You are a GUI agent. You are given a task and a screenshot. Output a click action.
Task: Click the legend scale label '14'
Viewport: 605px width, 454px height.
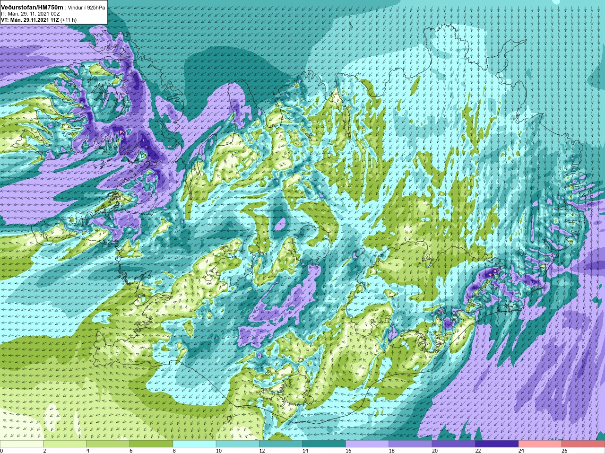point(305,451)
